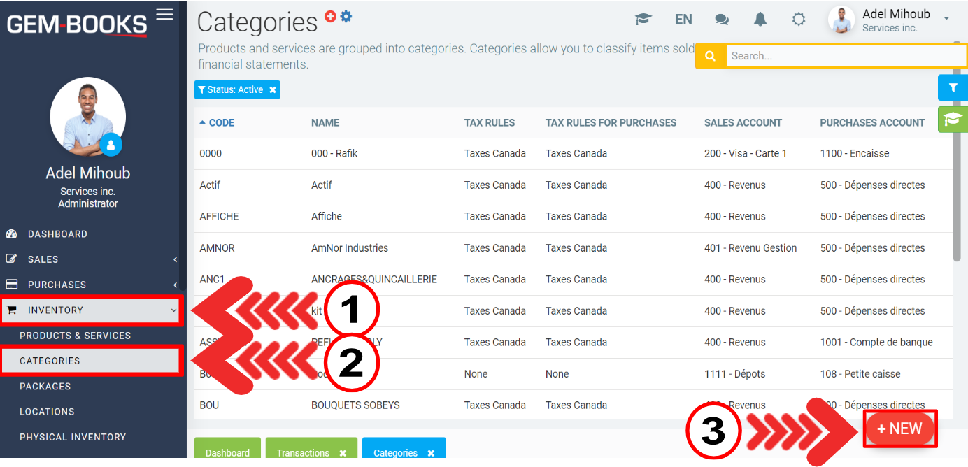The height and width of the screenshot is (467, 968).
Task: Switch language with the EN selector
Action: (683, 20)
